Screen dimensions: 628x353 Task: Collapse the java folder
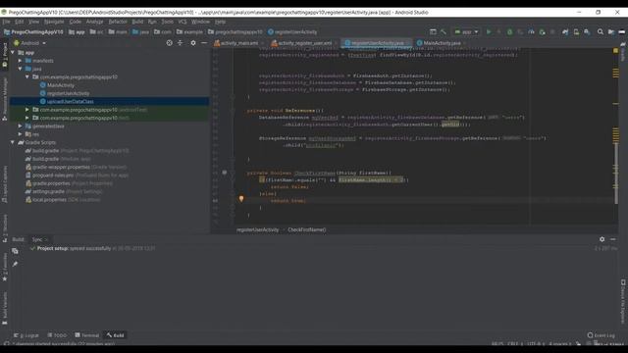(x=20, y=69)
